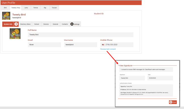
Task: Click the Username field showing tweetybird
Action: pyautogui.click(x=81, y=45)
